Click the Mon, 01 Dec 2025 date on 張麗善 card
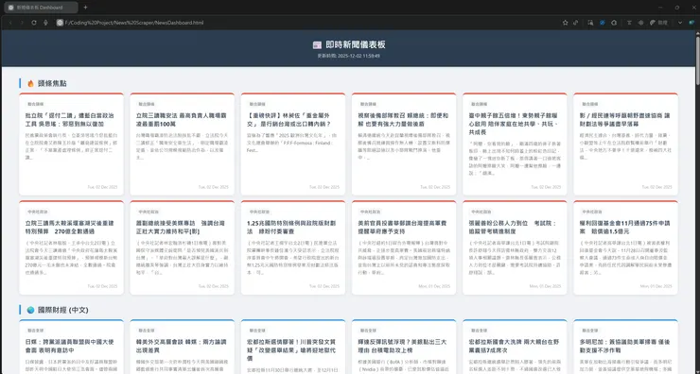Viewport: 700px width, 374px height. click(x=545, y=286)
